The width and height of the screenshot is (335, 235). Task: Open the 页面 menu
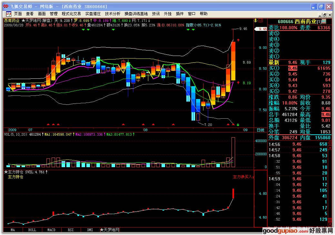[18, 14]
